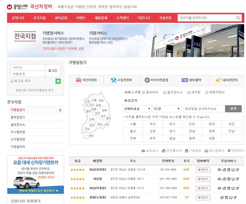Click the gray 검색 store search button

(233, 109)
